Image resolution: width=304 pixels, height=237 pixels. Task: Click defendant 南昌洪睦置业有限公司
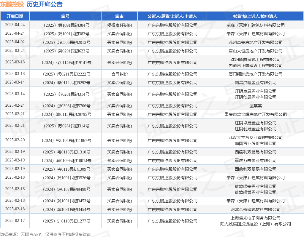255,83
